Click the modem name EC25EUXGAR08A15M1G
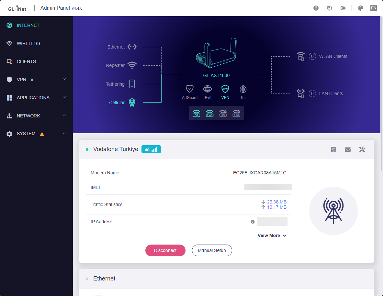383x296 pixels. click(x=260, y=173)
